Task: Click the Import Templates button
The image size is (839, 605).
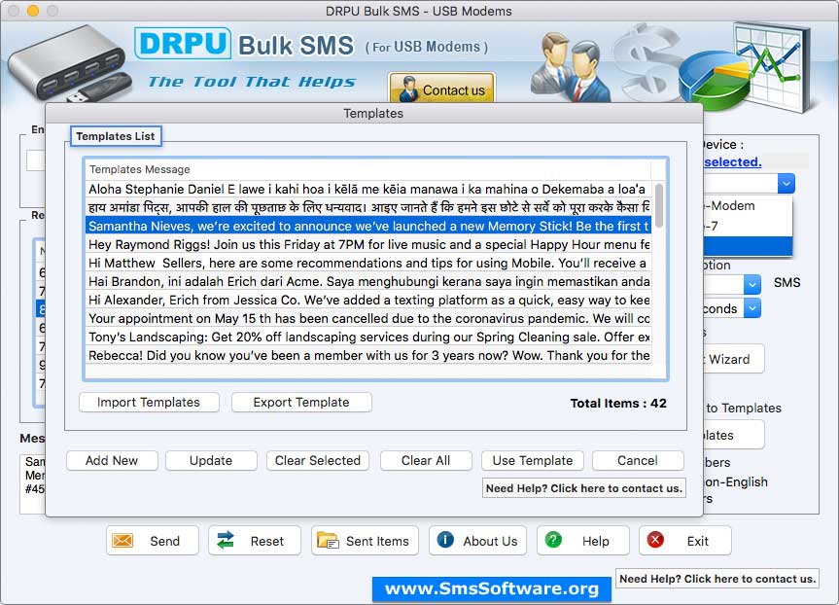Action: click(x=149, y=402)
